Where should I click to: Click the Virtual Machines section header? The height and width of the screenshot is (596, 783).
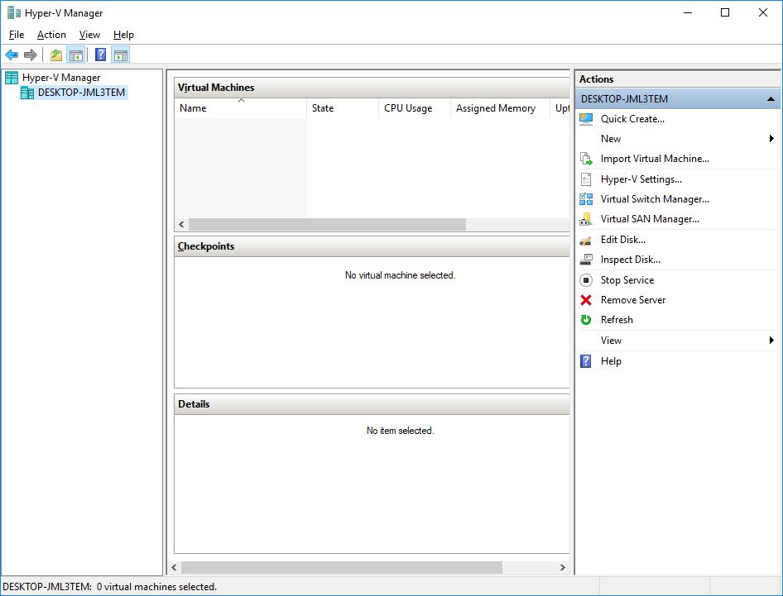[x=372, y=88]
